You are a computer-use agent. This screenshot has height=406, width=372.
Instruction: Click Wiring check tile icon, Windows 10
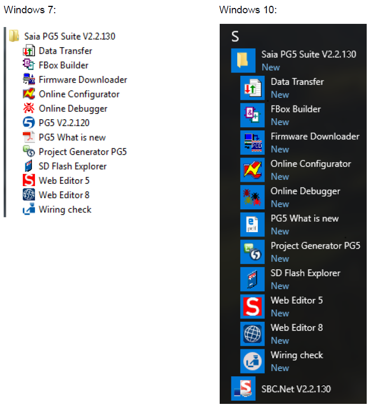tap(252, 361)
